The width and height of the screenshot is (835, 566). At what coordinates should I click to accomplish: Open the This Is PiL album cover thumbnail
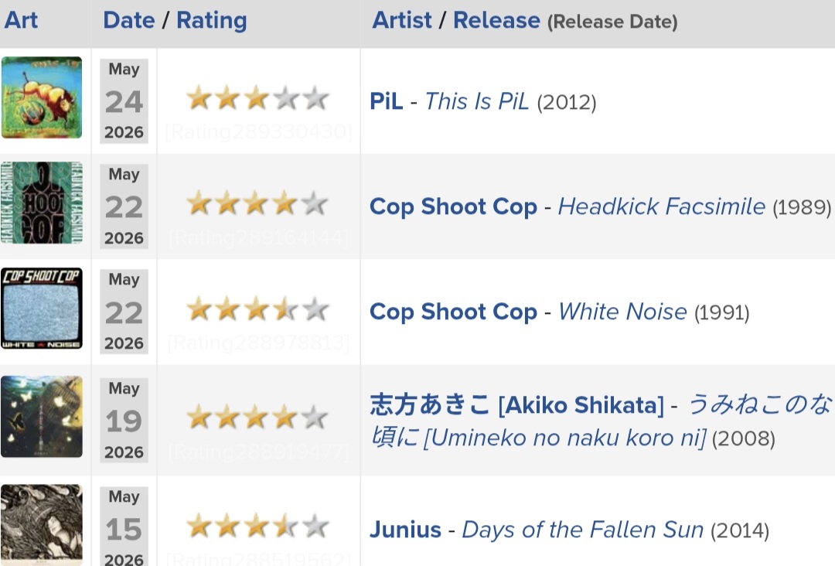tap(42, 97)
